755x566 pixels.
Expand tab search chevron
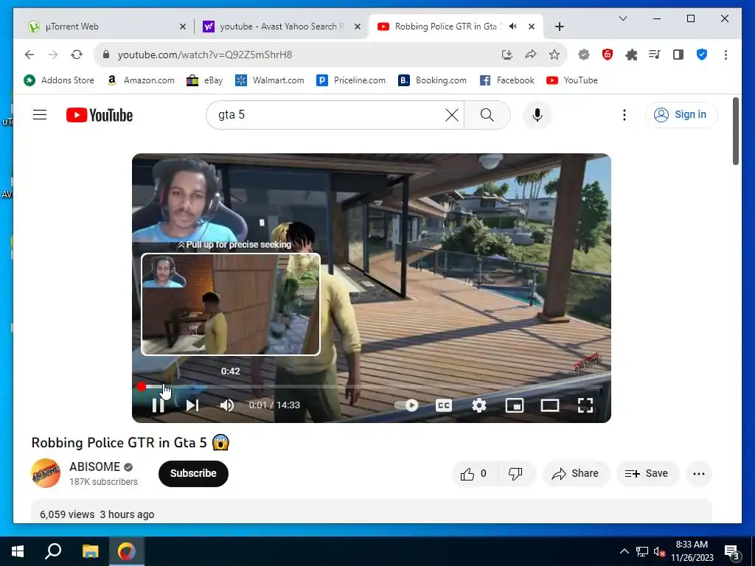click(622, 18)
